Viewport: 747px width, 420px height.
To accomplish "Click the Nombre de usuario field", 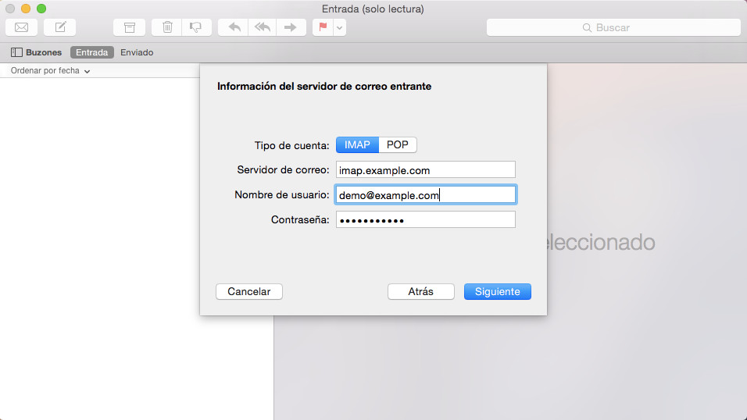I will tap(425, 194).
